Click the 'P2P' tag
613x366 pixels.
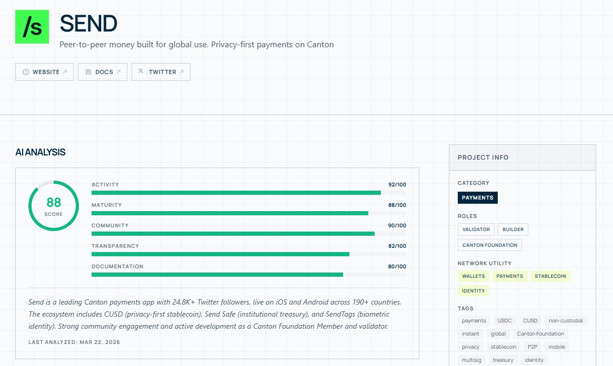point(532,347)
